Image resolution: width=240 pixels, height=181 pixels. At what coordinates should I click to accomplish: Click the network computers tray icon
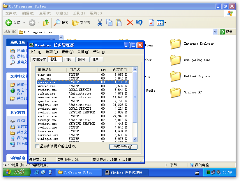[x=213, y=172]
